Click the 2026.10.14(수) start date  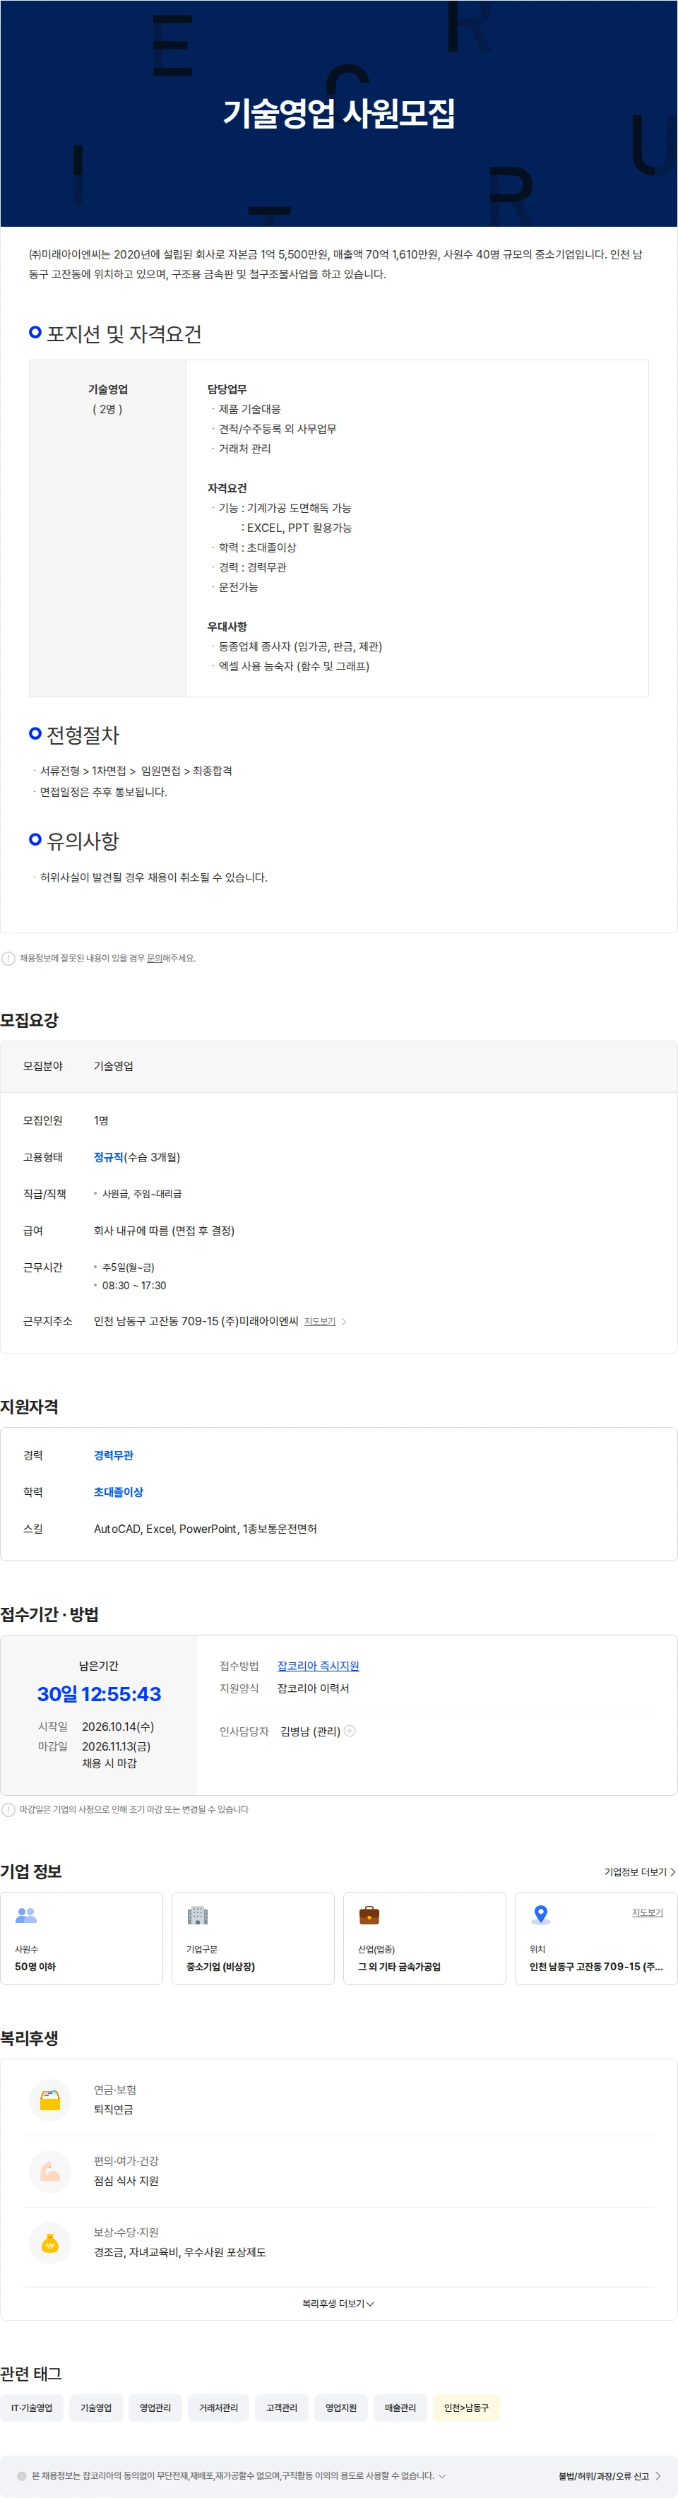pos(119,1727)
